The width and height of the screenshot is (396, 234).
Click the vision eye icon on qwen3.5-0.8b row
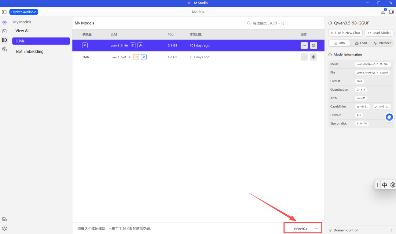pyautogui.click(x=136, y=57)
